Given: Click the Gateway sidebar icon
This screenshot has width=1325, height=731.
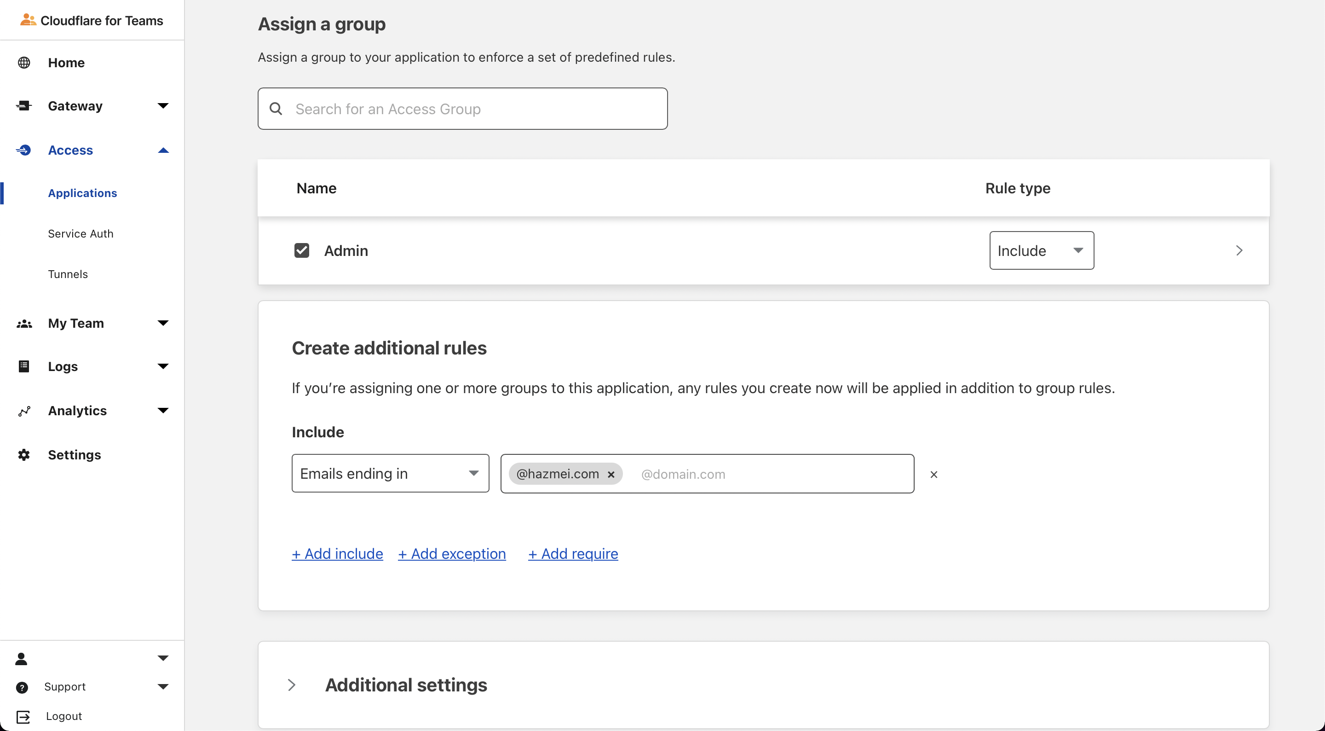Looking at the screenshot, I should pyautogui.click(x=23, y=106).
